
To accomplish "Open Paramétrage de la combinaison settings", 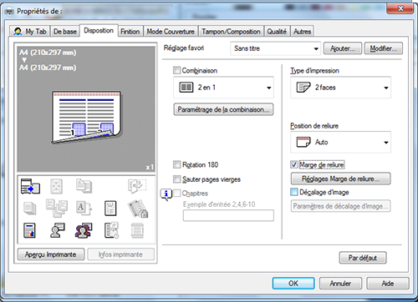I will click(x=223, y=109).
